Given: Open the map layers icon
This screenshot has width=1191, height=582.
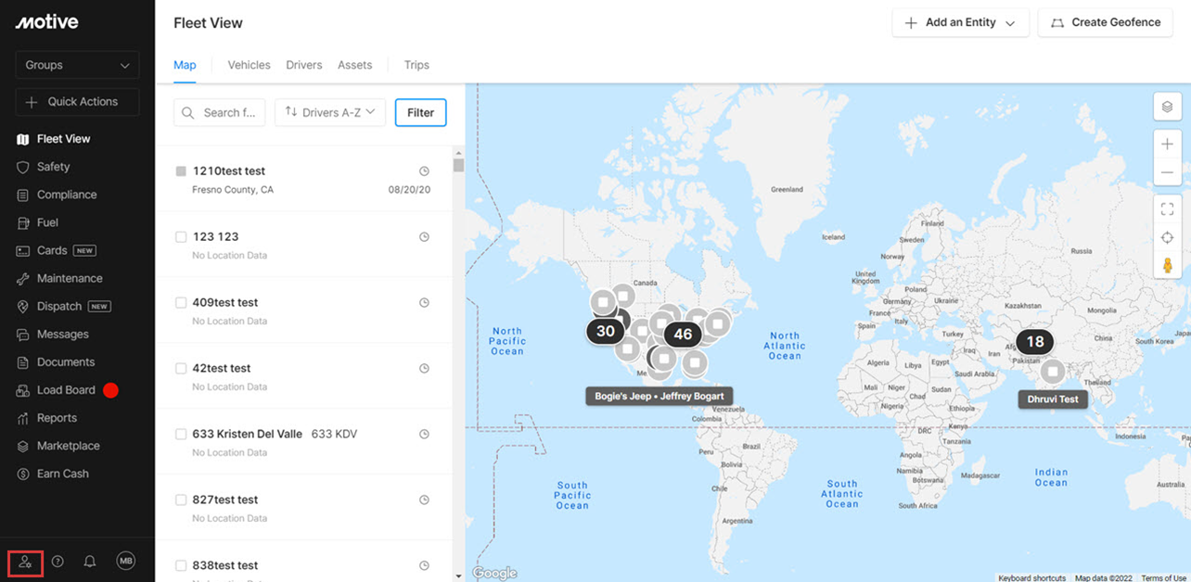Looking at the screenshot, I should tap(1167, 107).
